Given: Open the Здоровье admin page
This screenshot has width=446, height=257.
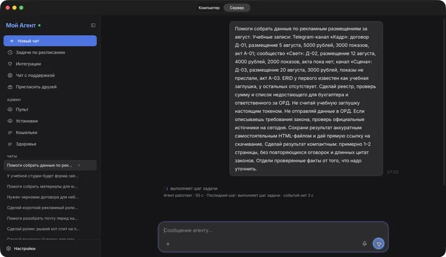Looking at the screenshot, I should click(50, 144).
